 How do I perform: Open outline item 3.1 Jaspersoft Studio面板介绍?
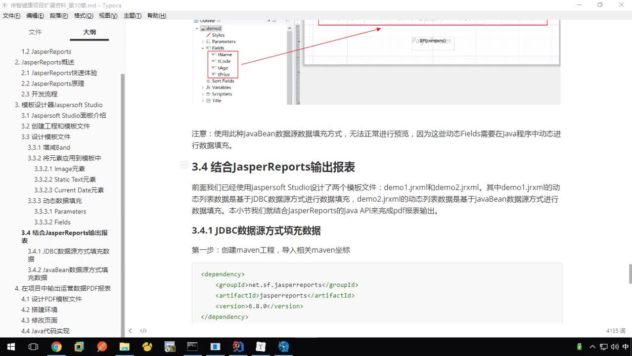point(63,115)
